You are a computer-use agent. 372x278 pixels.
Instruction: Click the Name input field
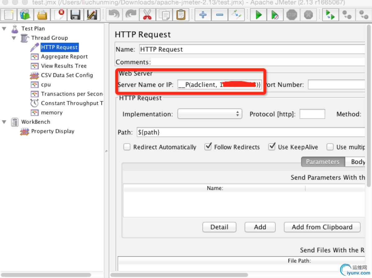(x=252, y=49)
